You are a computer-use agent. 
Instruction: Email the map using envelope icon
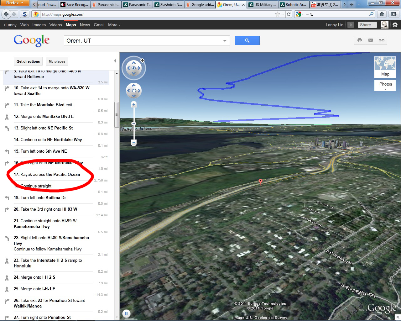[371, 40]
